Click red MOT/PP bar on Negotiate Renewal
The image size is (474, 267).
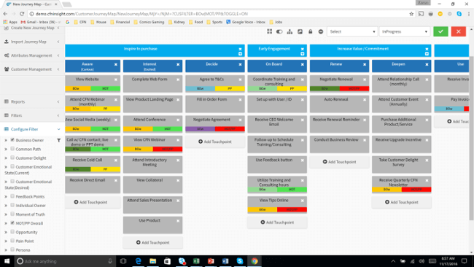pos(354,88)
